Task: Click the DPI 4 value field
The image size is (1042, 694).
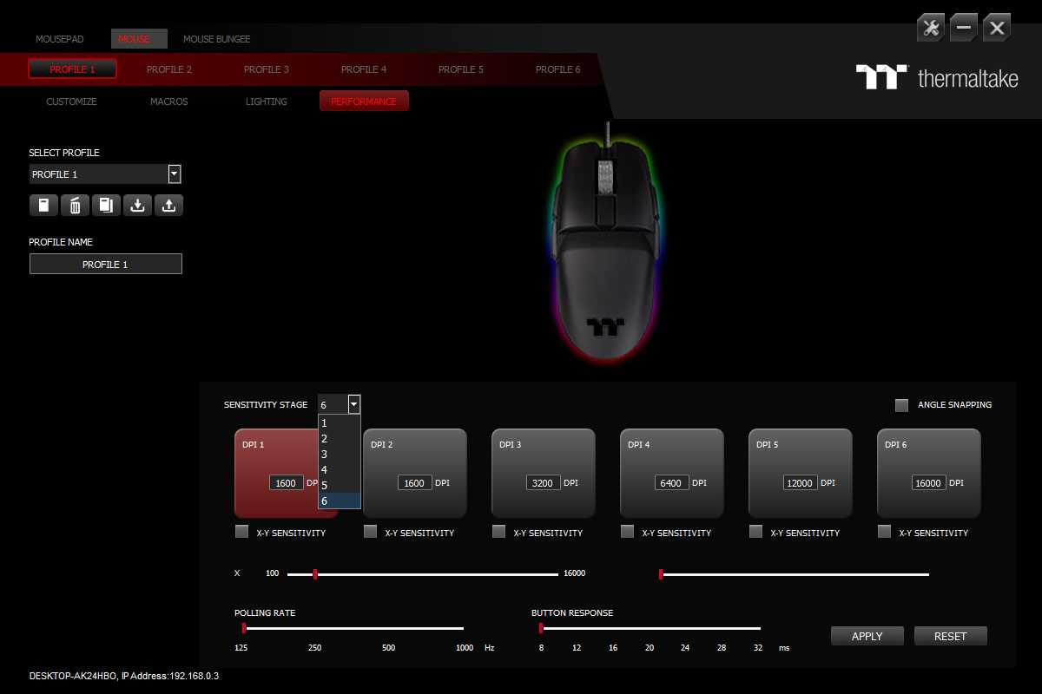Action: point(670,483)
